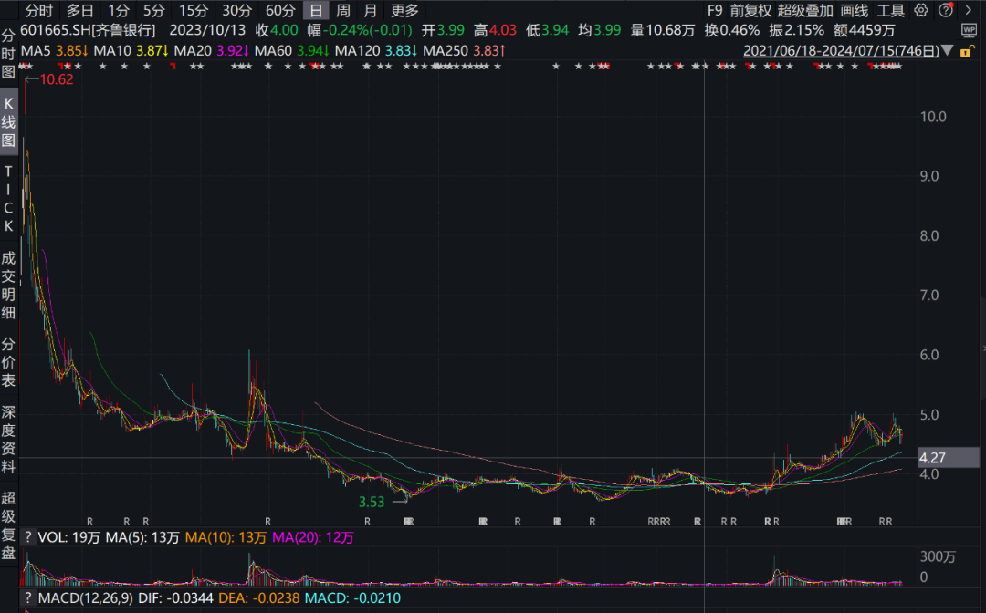Open F9 detailed info

coord(715,11)
